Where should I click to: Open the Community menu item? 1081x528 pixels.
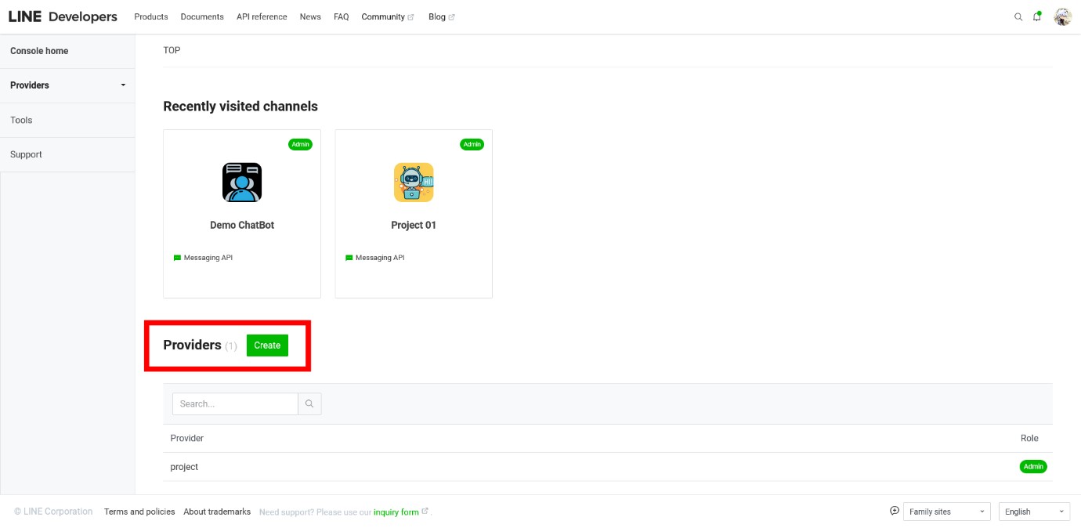click(x=383, y=16)
